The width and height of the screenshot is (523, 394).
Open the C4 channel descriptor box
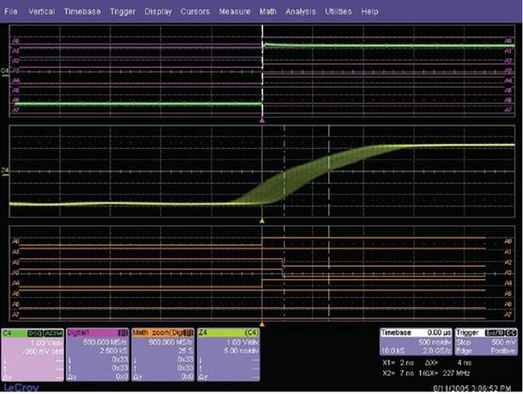pyautogui.click(x=32, y=355)
